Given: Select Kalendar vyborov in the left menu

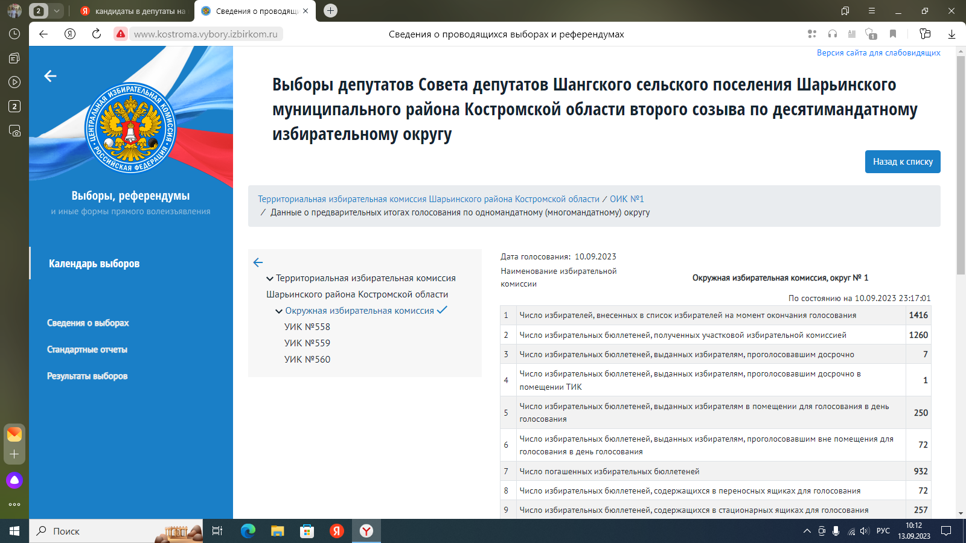Looking at the screenshot, I should [x=94, y=264].
